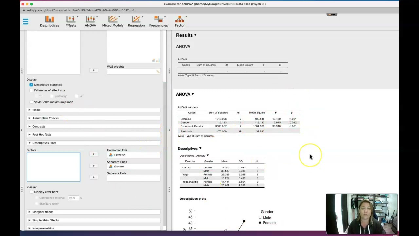Open the ANOVA module menu
Image resolution: width=419 pixels, height=236 pixels.
(x=90, y=21)
